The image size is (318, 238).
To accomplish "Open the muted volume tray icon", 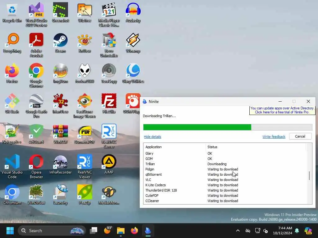I will click(x=266, y=231).
